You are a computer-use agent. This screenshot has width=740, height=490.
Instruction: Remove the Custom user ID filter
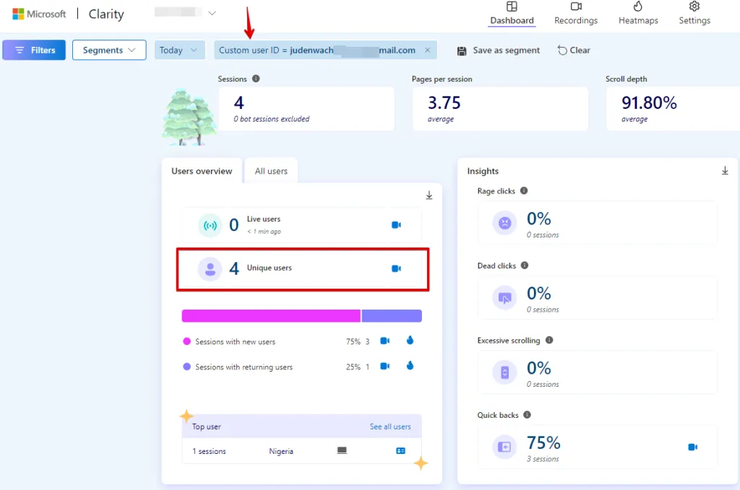(x=427, y=50)
